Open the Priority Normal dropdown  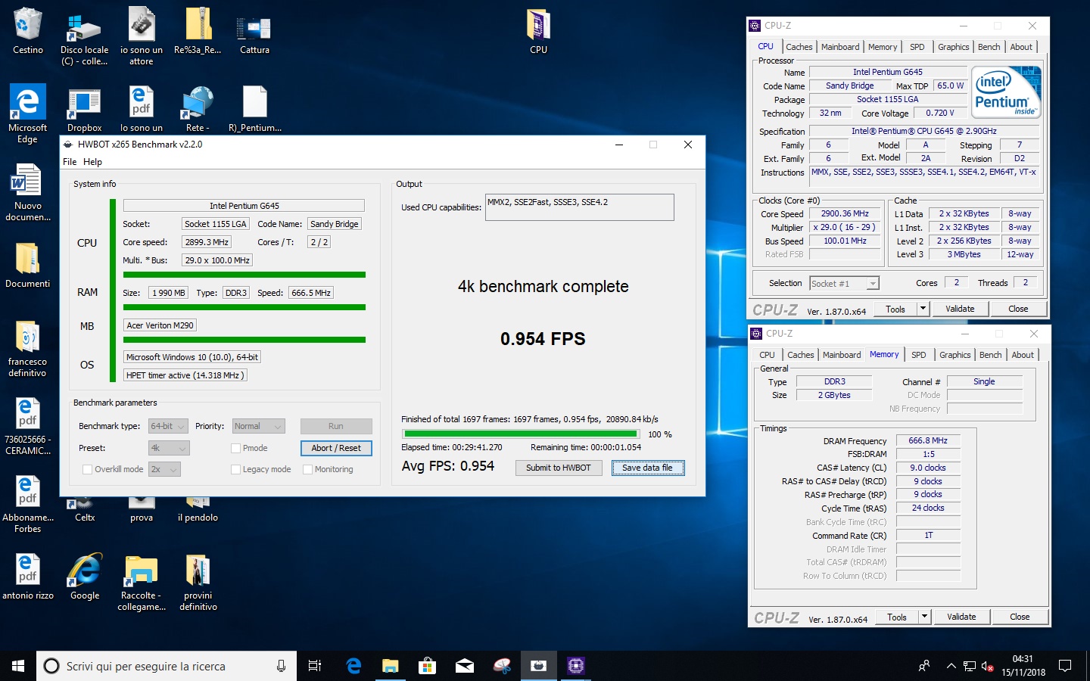point(259,426)
